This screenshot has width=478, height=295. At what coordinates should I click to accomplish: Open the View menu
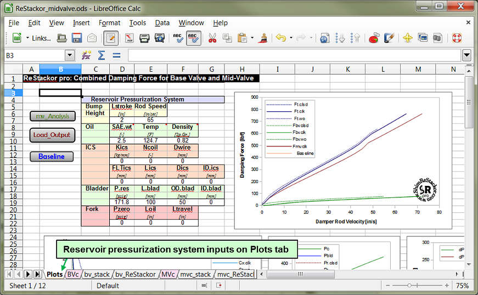[57, 23]
